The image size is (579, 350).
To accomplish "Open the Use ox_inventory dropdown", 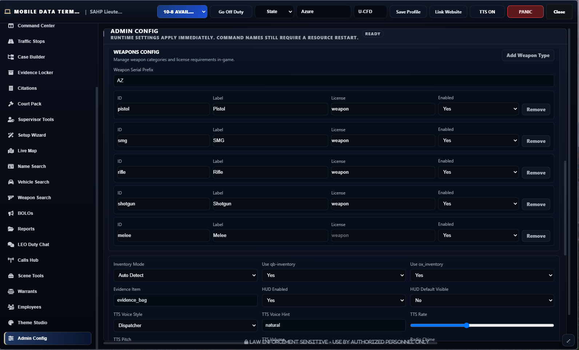I will [x=482, y=275].
